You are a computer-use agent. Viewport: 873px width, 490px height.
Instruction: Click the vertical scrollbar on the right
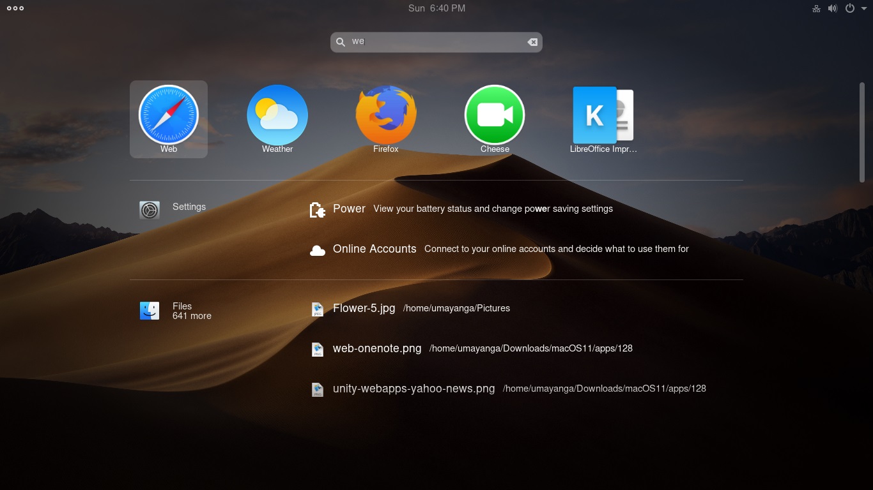point(861,133)
